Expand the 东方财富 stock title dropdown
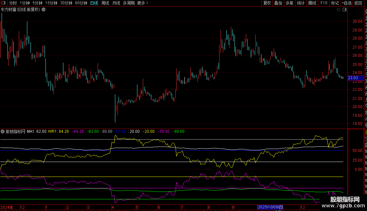The width and height of the screenshot is (367, 211). pyautogui.click(x=44, y=10)
